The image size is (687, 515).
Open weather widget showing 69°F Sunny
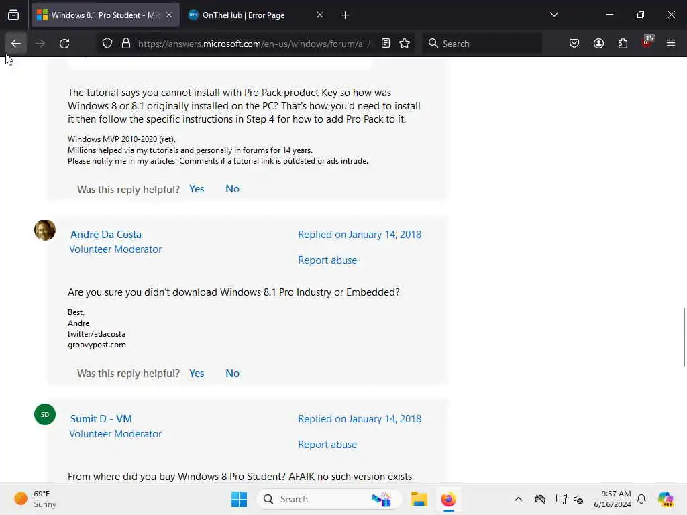coord(36,499)
